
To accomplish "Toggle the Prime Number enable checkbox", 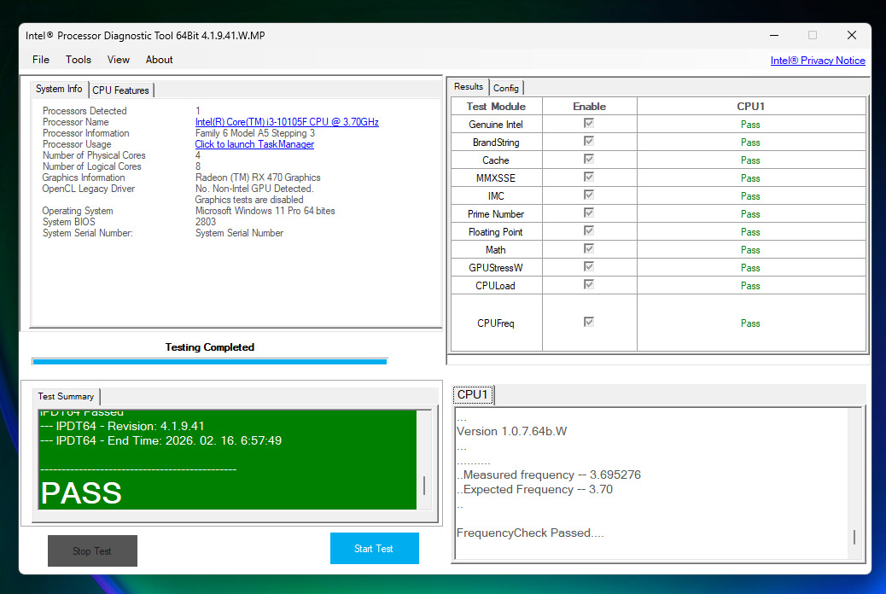I will tap(589, 213).
